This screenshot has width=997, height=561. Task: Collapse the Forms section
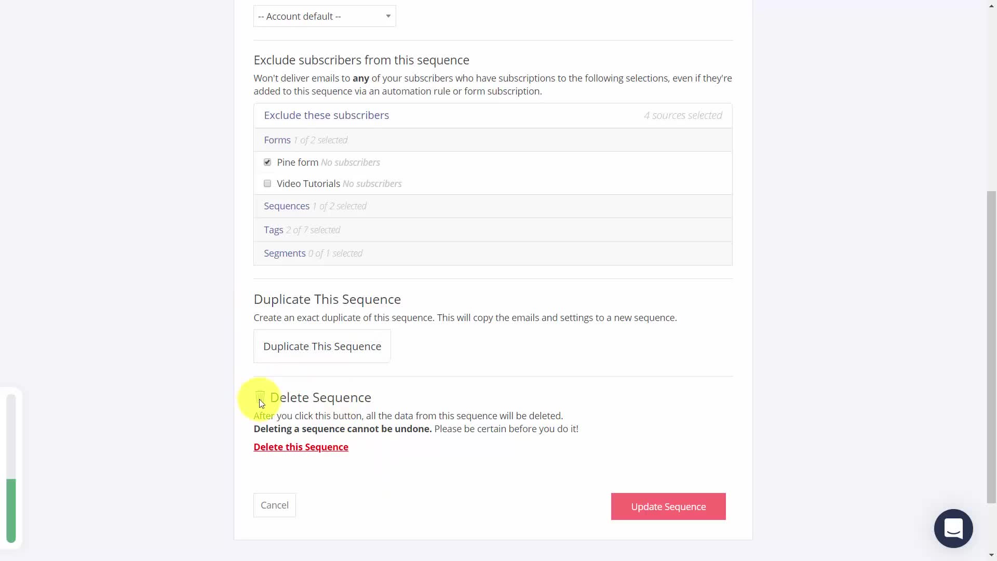(x=277, y=140)
